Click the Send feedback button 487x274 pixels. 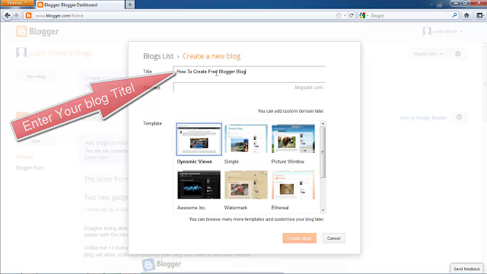pos(466,269)
